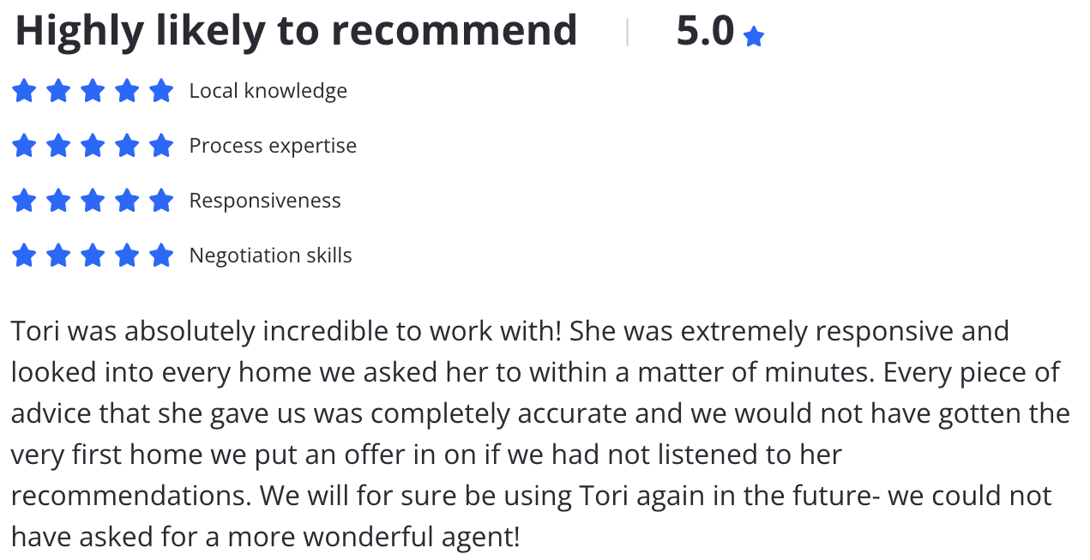Click the Highly likely to recommend heading
The image size is (1090, 560).
pos(296,32)
